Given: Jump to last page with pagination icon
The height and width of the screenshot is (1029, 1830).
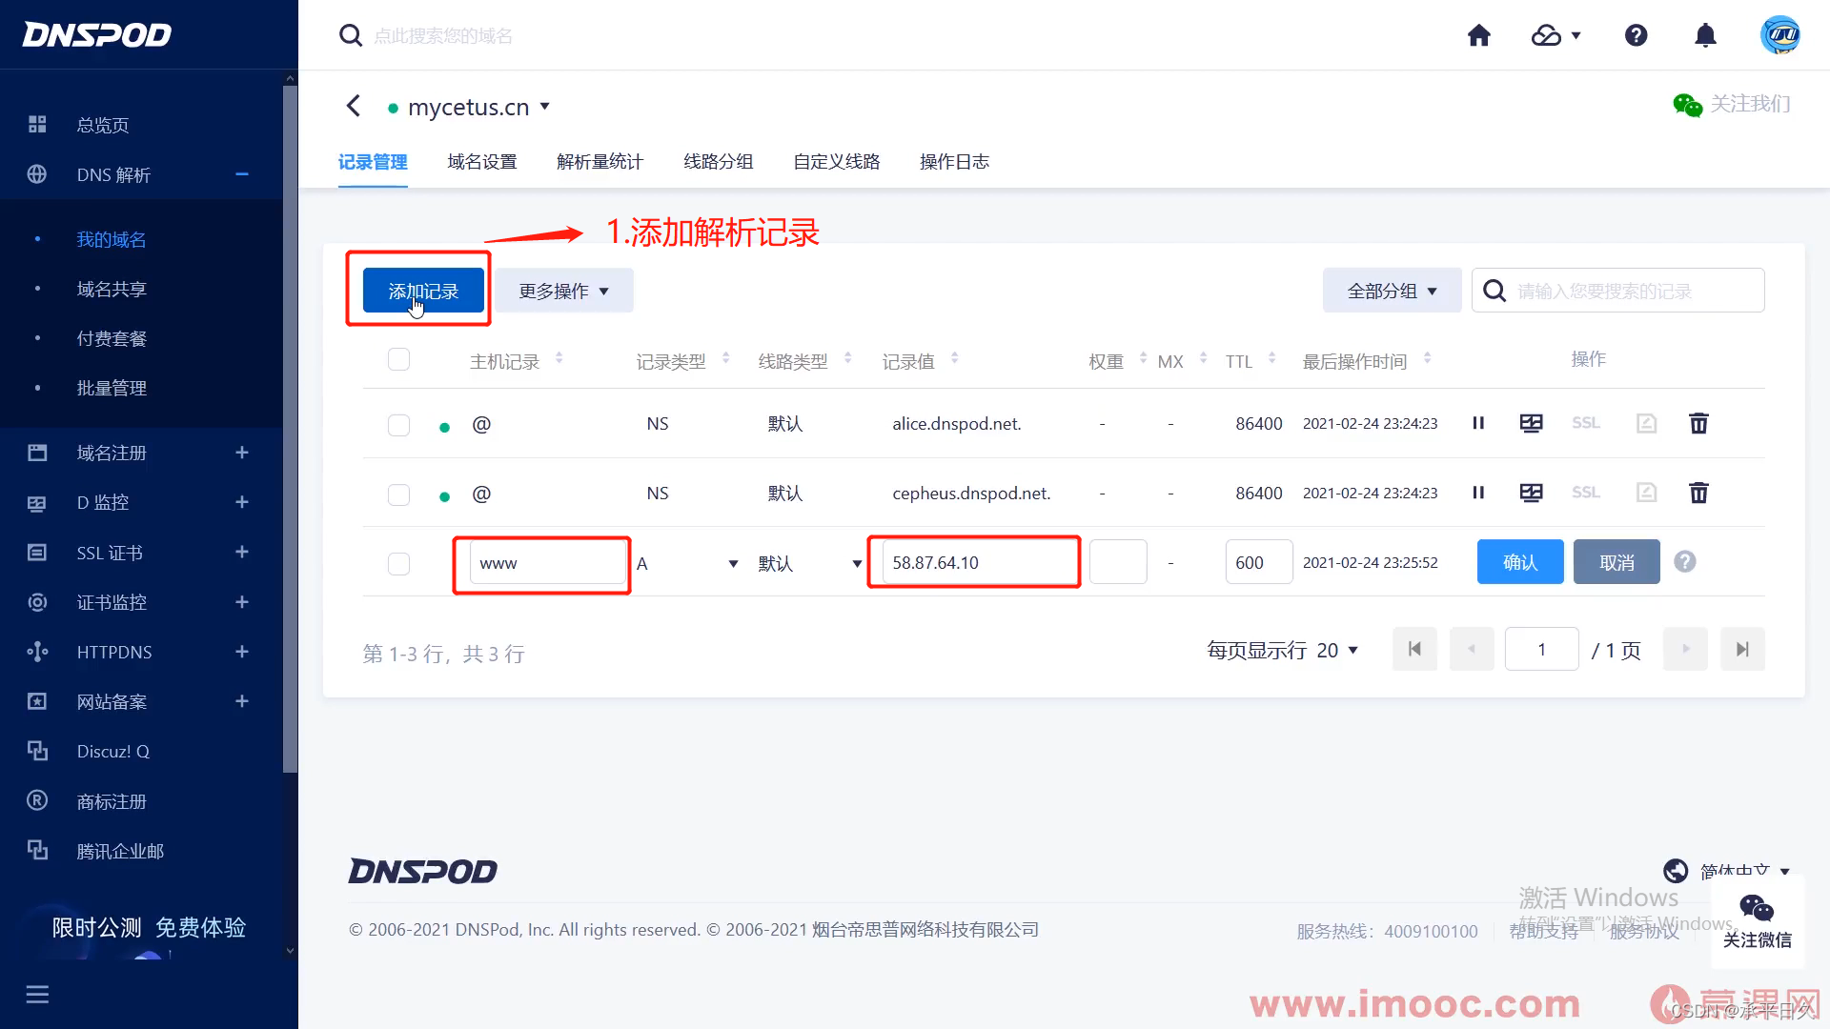Looking at the screenshot, I should point(1742,650).
